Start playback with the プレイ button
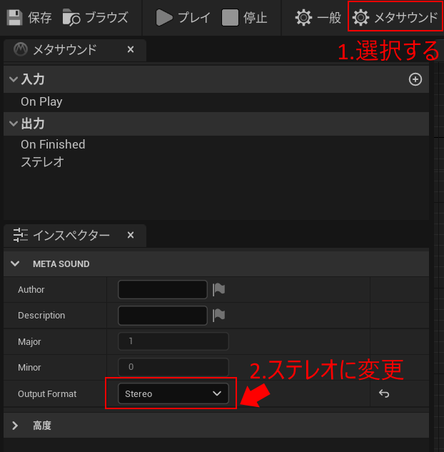 pyautogui.click(x=183, y=18)
